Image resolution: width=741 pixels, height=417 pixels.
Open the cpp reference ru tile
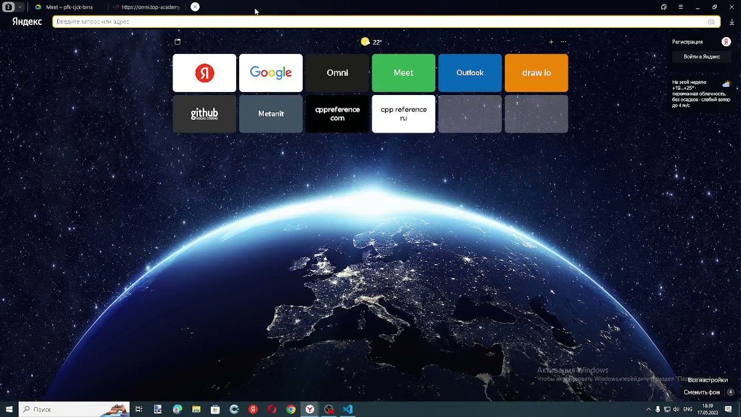(x=403, y=114)
